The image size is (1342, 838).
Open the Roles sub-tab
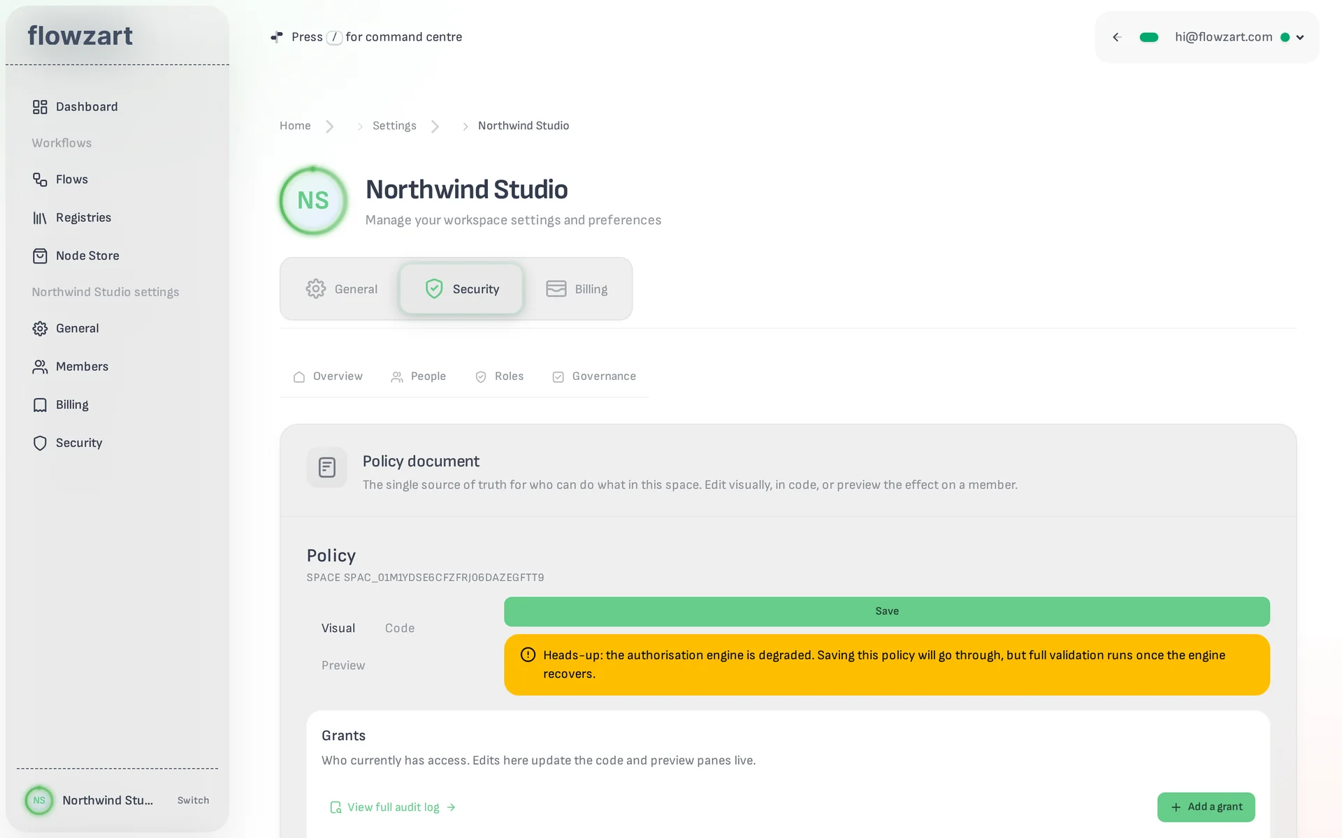[499, 376]
